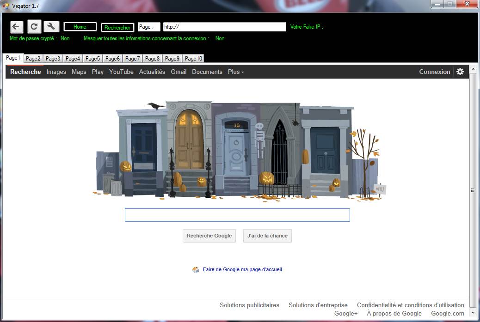Image resolution: width=480 pixels, height=322 pixels.
Task: Select the Page10 tab
Action: point(193,59)
